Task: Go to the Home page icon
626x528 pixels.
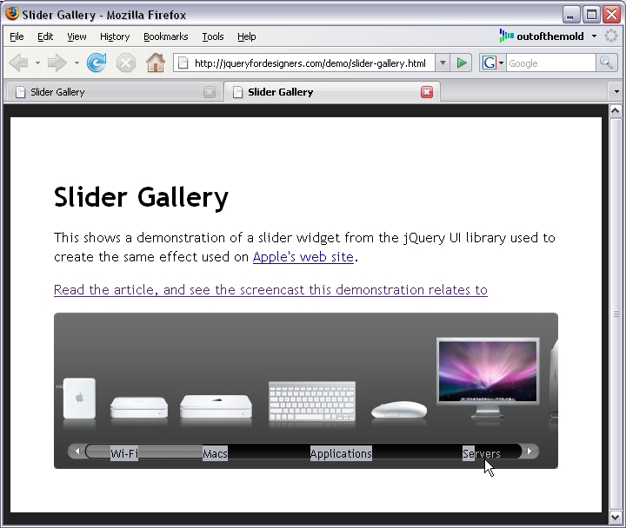Action: (156, 63)
